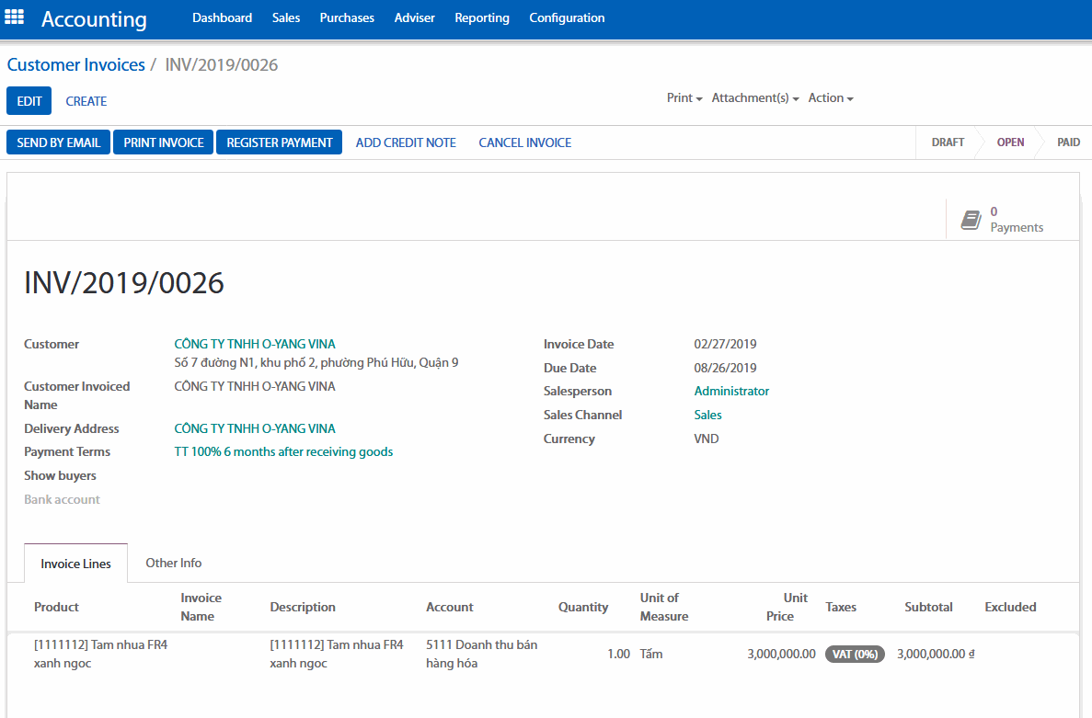Open the customer CÔNG TY TNHH O-YANG VINA link
The image size is (1092, 718).
coord(255,344)
